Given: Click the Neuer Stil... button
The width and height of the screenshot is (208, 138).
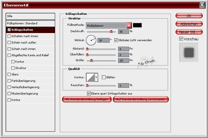Looking at the screenshot, I should click(x=189, y=32).
